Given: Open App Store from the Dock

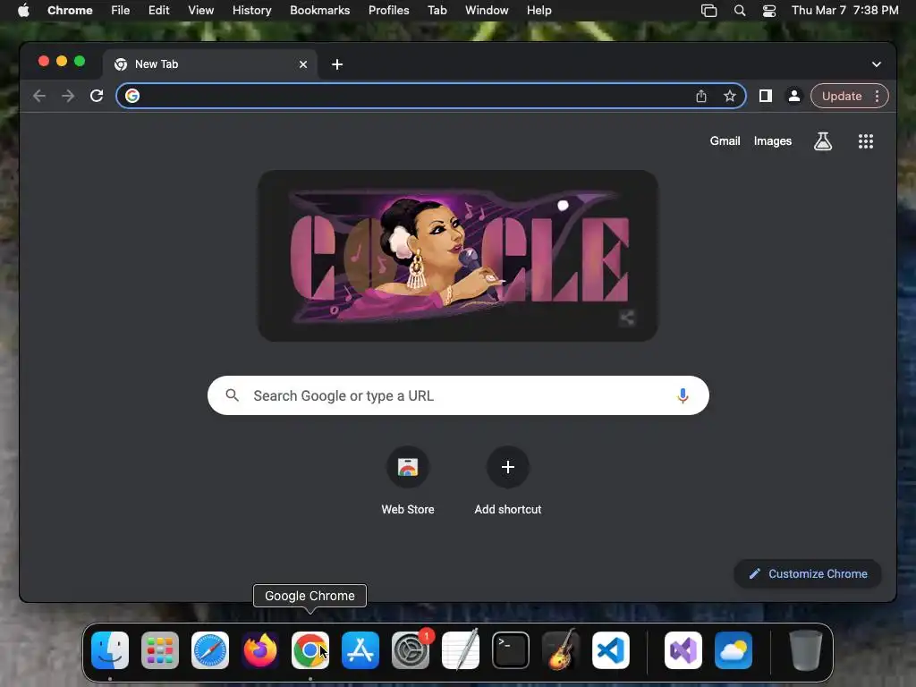Looking at the screenshot, I should (x=360, y=650).
